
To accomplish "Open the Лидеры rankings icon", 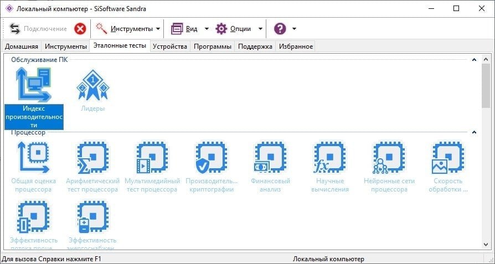I will tap(92, 91).
